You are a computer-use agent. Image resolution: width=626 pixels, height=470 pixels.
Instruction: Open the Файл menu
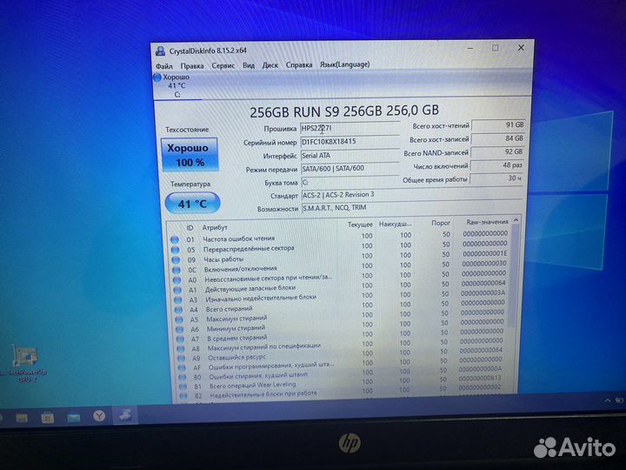(x=163, y=66)
